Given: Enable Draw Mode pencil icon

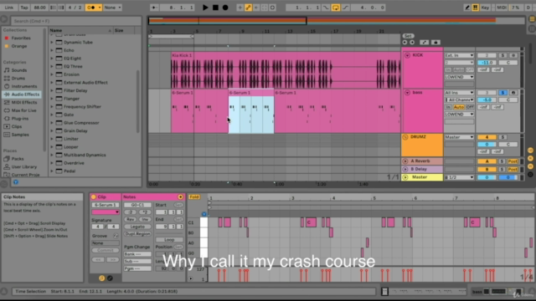Looking at the screenshot, I should click(466, 8).
